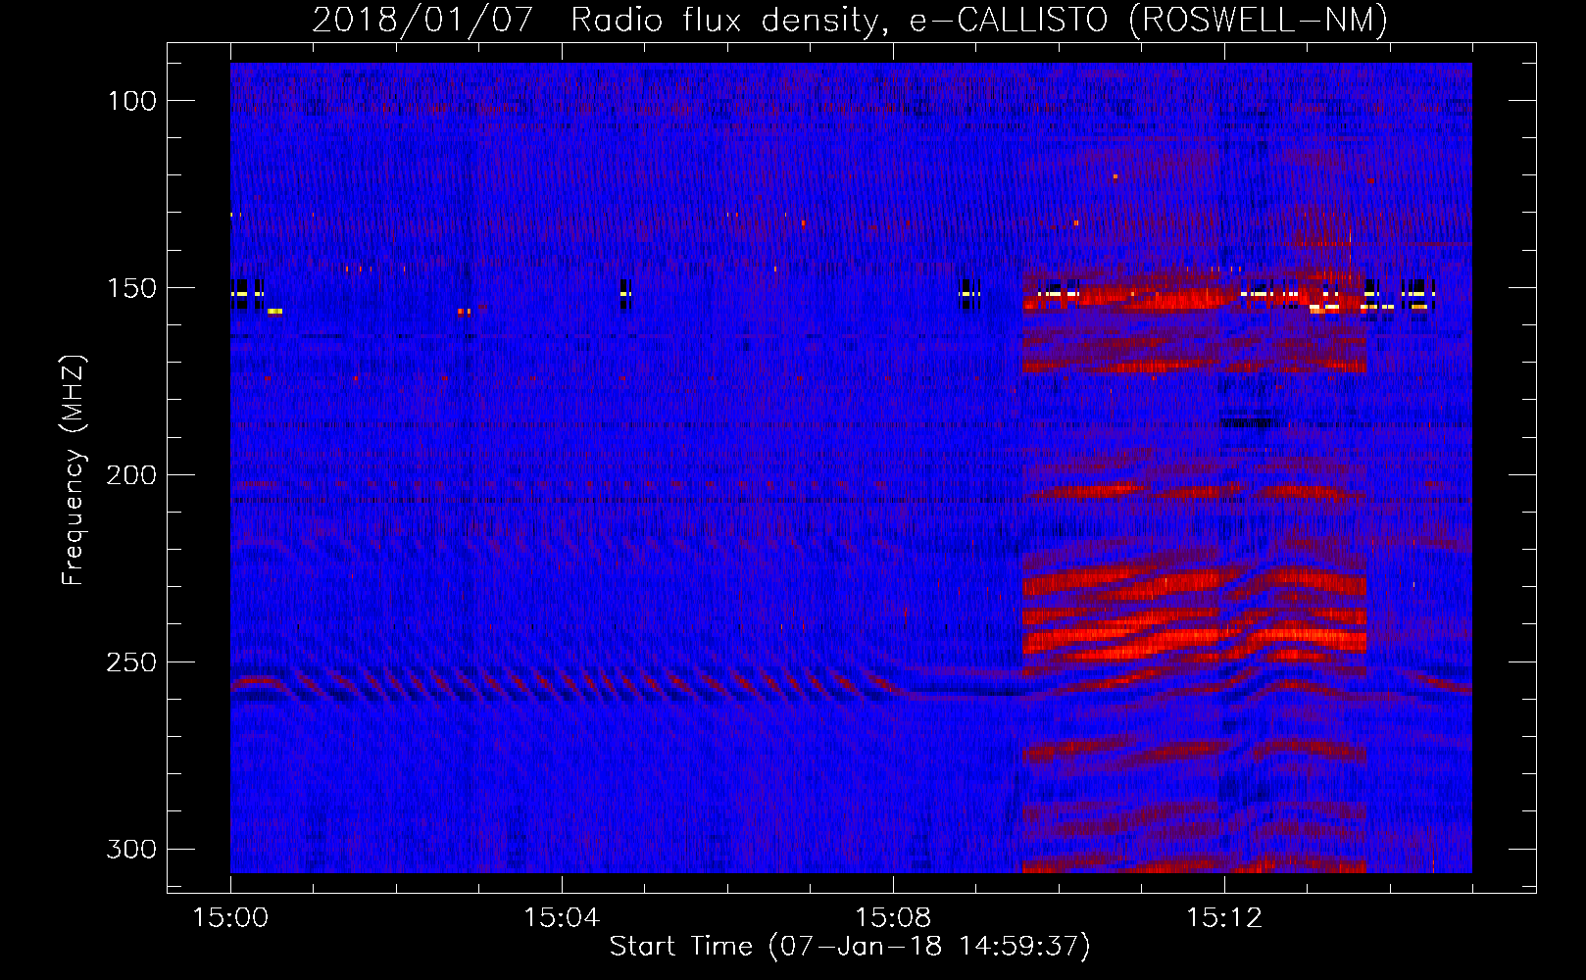This screenshot has height=980, width=1586.
Task: Click the 15:00 time tick label
Action: 230,918
